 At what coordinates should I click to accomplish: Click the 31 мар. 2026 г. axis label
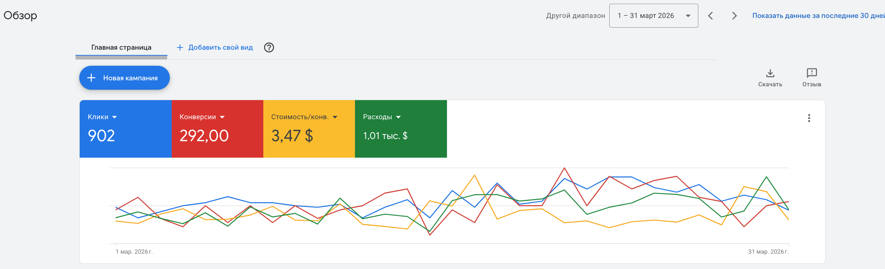pyautogui.click(x=768, y=252)
